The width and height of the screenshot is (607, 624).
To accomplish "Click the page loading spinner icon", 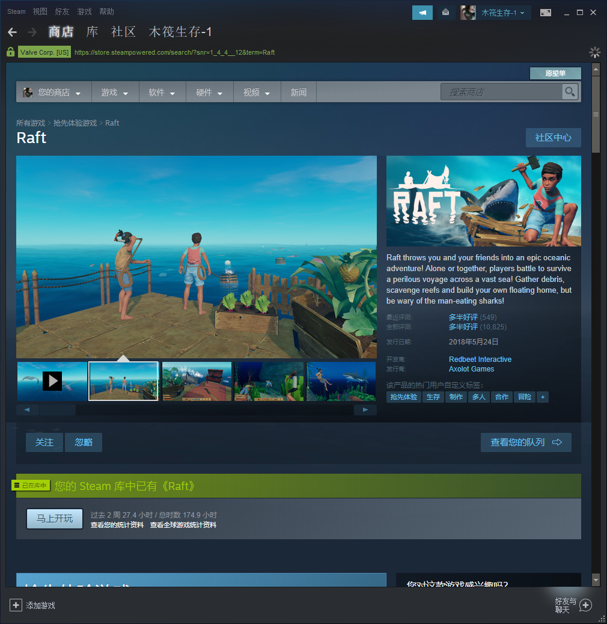I will click(594, 52).
